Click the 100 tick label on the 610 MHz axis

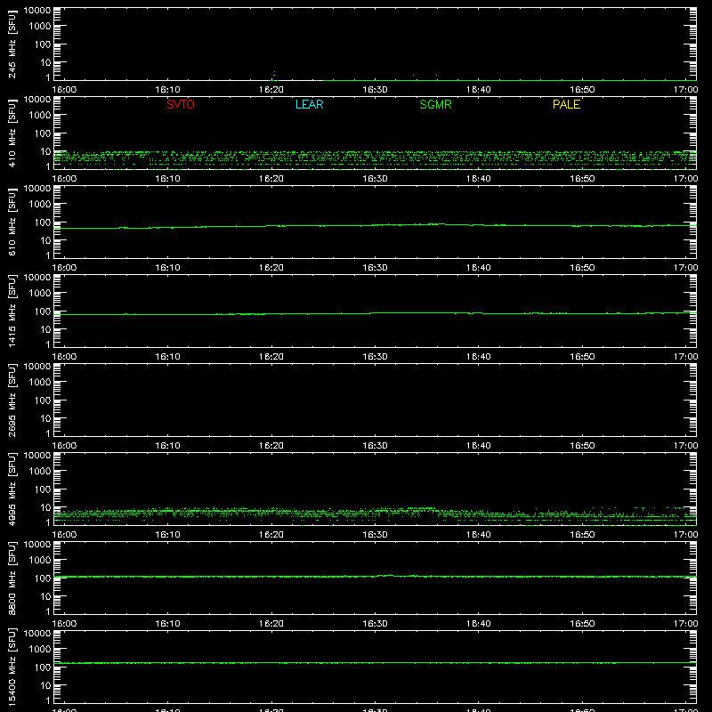pos(43,222)
